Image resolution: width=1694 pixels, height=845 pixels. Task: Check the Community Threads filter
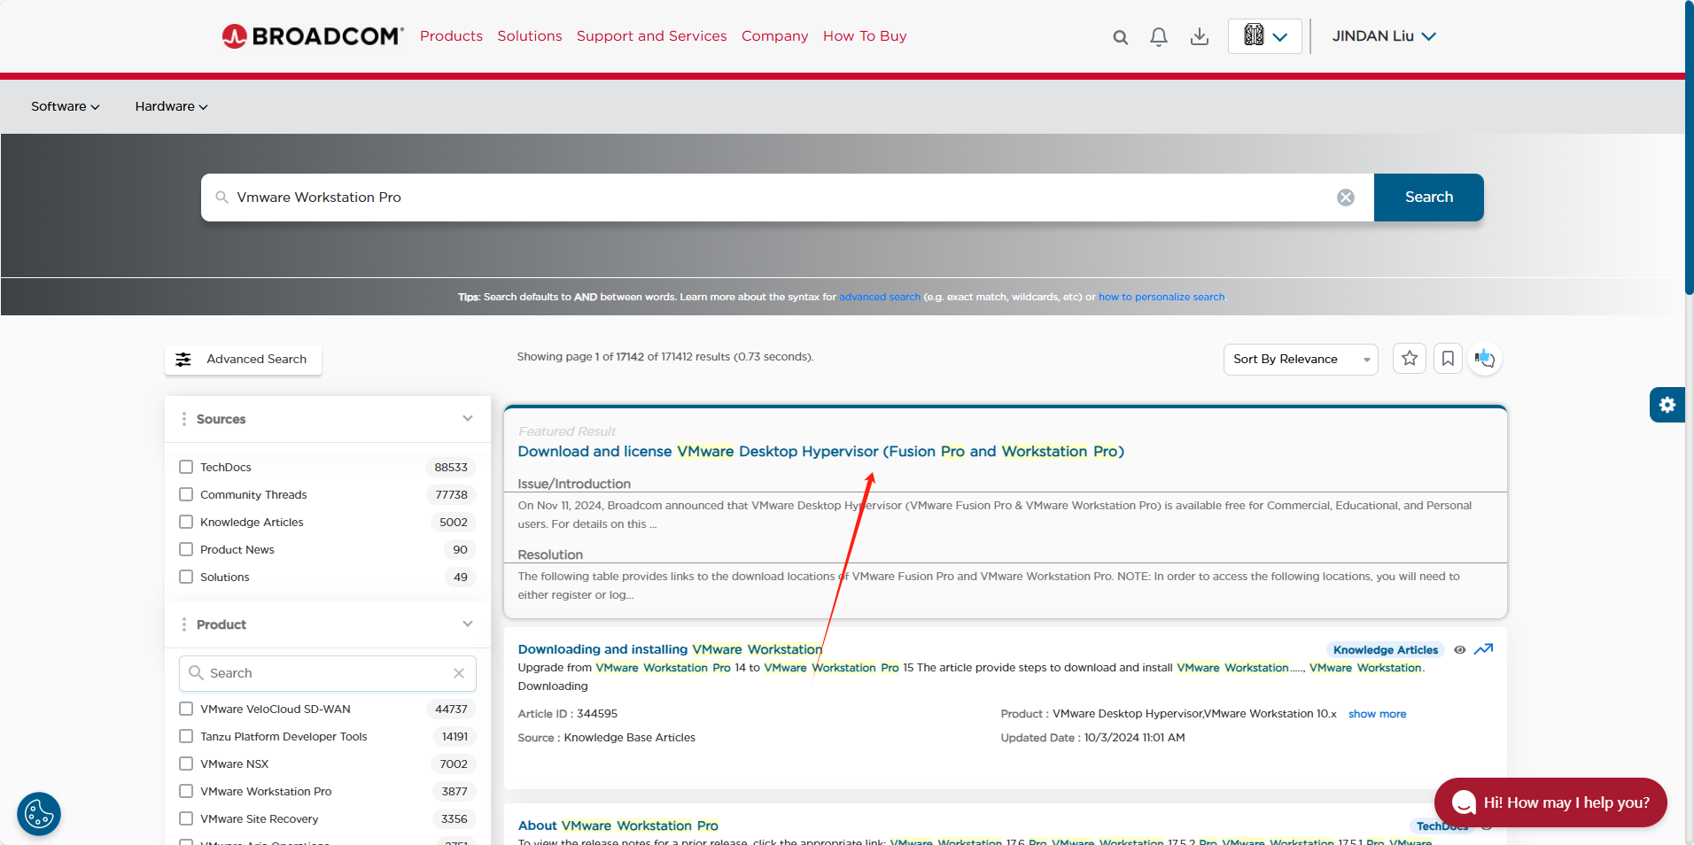point(186,494)
